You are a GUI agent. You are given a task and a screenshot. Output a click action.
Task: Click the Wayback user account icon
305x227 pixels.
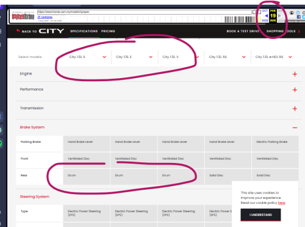click(x=292, y=13)
